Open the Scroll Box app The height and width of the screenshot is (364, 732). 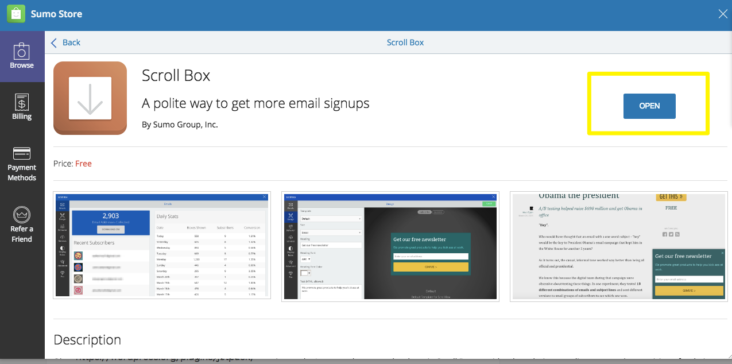pyautogui.click(x=649, y=106)
